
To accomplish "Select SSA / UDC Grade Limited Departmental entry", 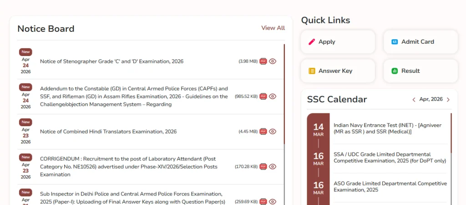I will coord(390,158).
